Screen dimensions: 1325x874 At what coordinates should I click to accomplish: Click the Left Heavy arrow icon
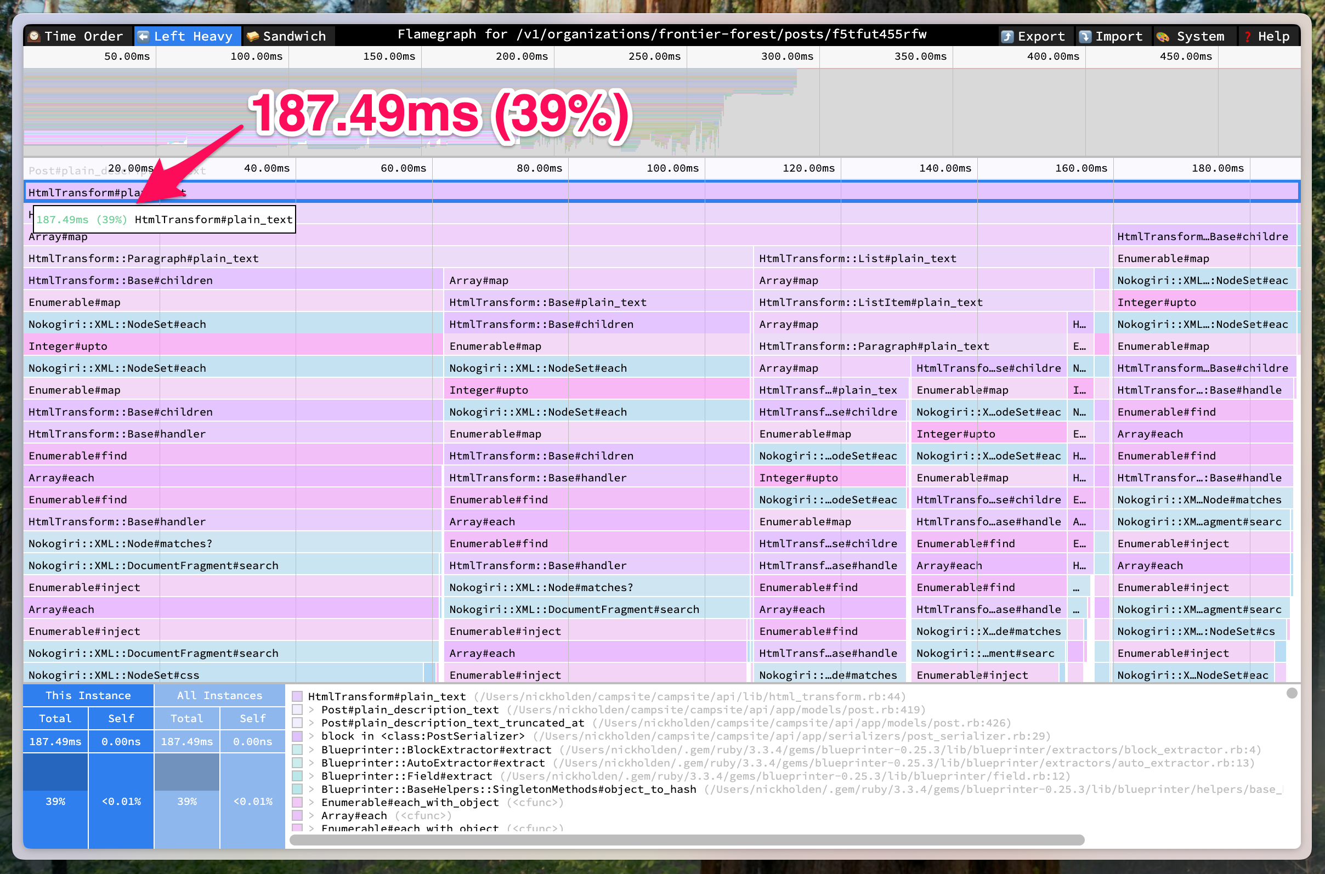(x=143, y=36)
